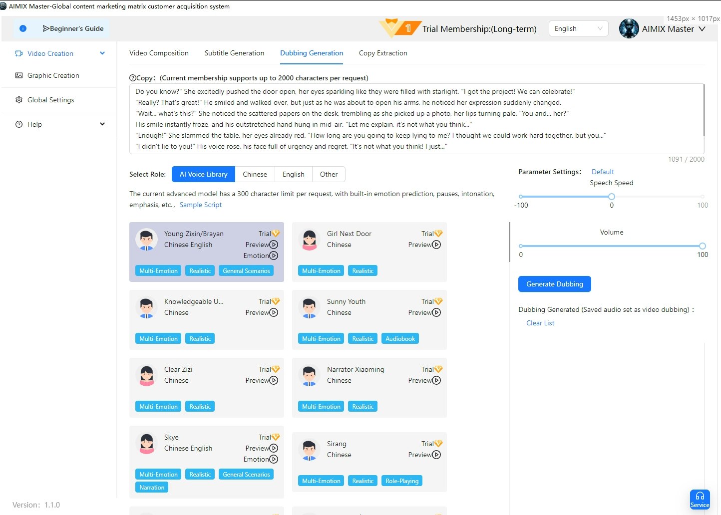This screenshot has height=515, width=721.
Task: Click the Graphic Creation image icon
Action: 19,75
